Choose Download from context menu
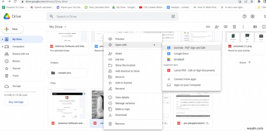Viewport: 266px width, 131px height. pos(133,115)
